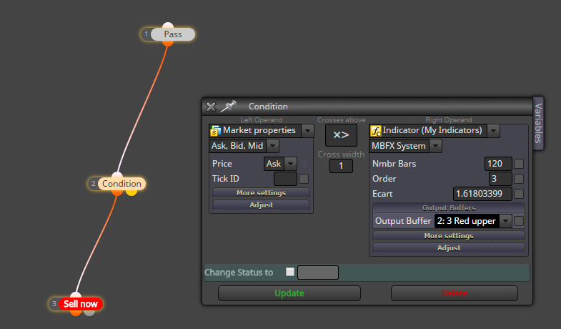Click the yellow output connector of Condition node

tap(131, 192)
